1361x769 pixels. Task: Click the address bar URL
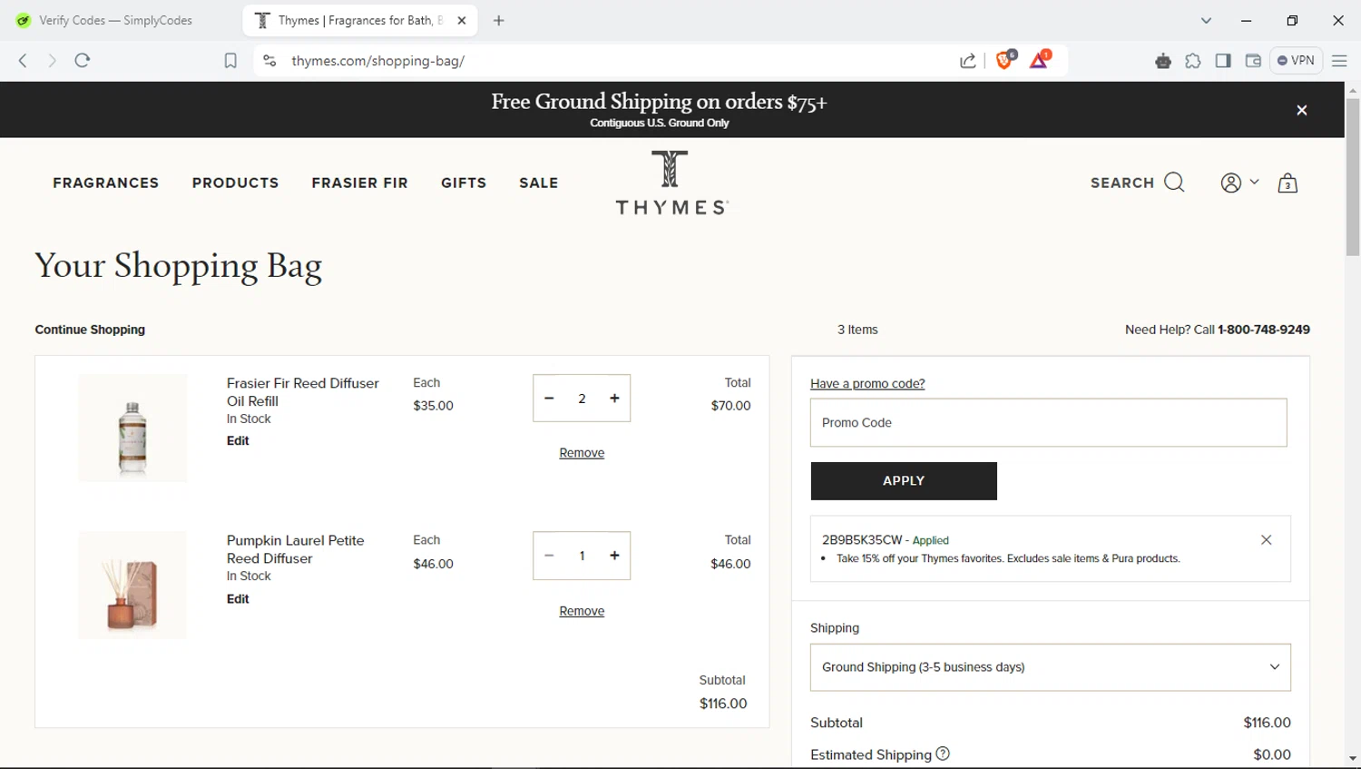378,61
